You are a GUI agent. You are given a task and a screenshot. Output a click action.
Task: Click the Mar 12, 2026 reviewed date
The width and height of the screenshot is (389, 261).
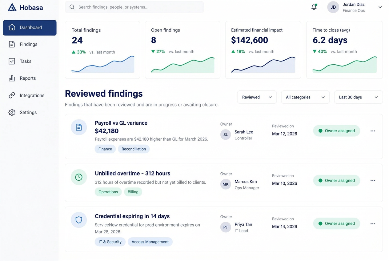click(x=284, y=134)
